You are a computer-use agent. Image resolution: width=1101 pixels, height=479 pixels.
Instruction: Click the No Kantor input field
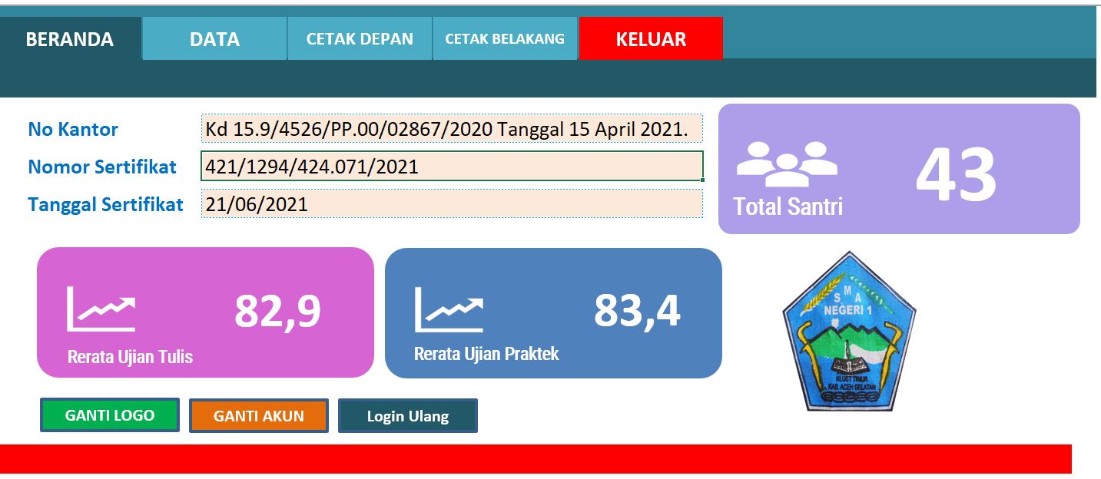(x=452, y=128)
